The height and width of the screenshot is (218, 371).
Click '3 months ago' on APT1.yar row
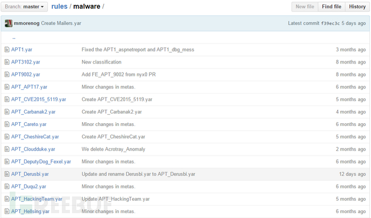coord(351,50)
